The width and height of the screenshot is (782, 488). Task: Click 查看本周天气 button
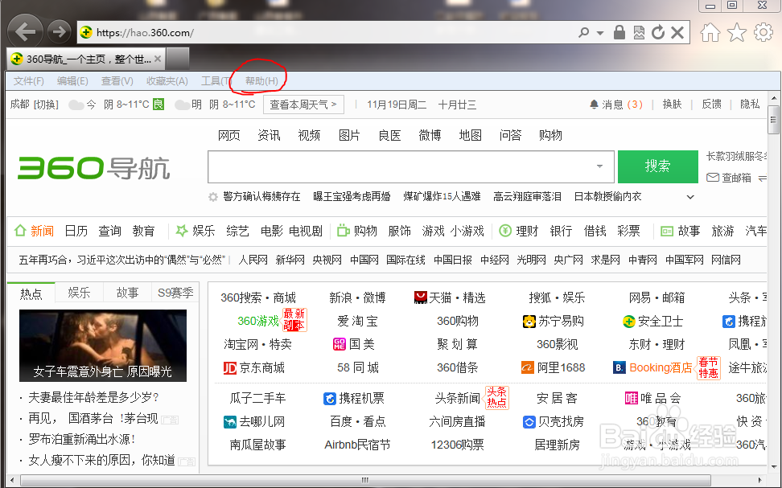(x=303, y=105)
